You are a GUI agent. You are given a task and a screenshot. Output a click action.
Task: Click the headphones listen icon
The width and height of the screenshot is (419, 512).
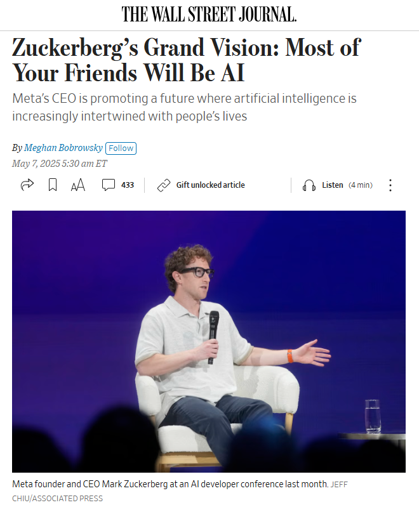(x=309, y=185)
